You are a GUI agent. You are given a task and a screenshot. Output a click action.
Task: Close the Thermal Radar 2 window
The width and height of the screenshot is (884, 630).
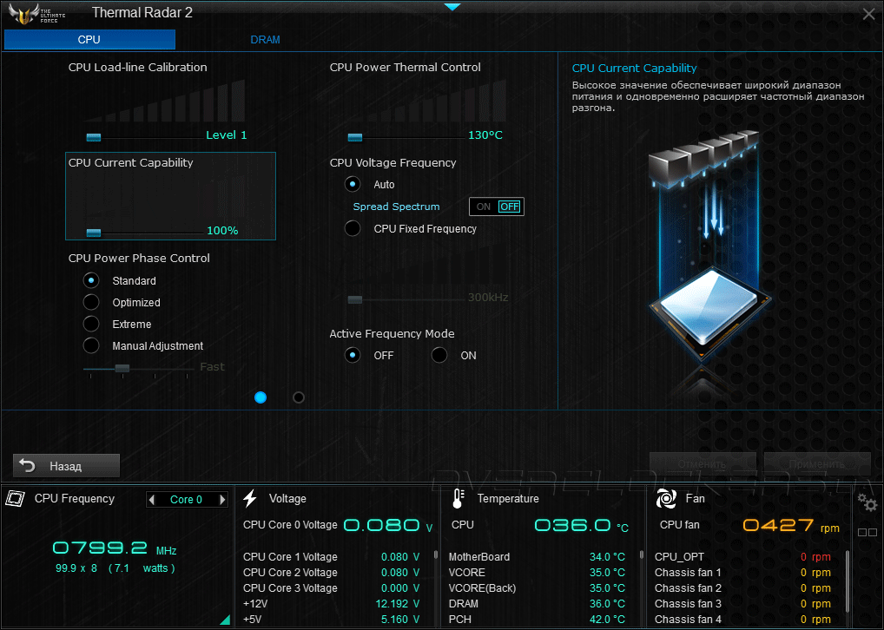click(x=868, y=14)
